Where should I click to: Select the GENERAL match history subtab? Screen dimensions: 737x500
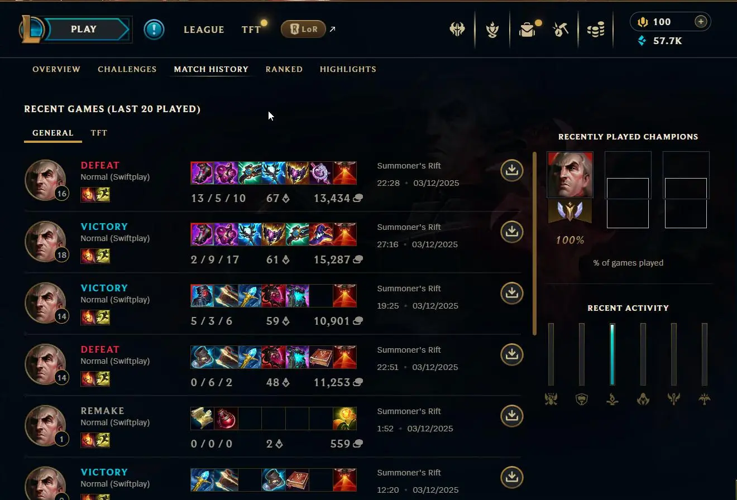(53, 133)
